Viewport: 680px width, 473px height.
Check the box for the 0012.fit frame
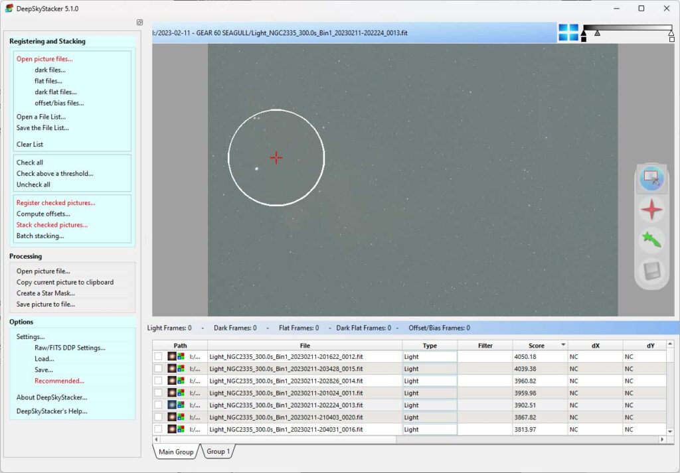158,357
